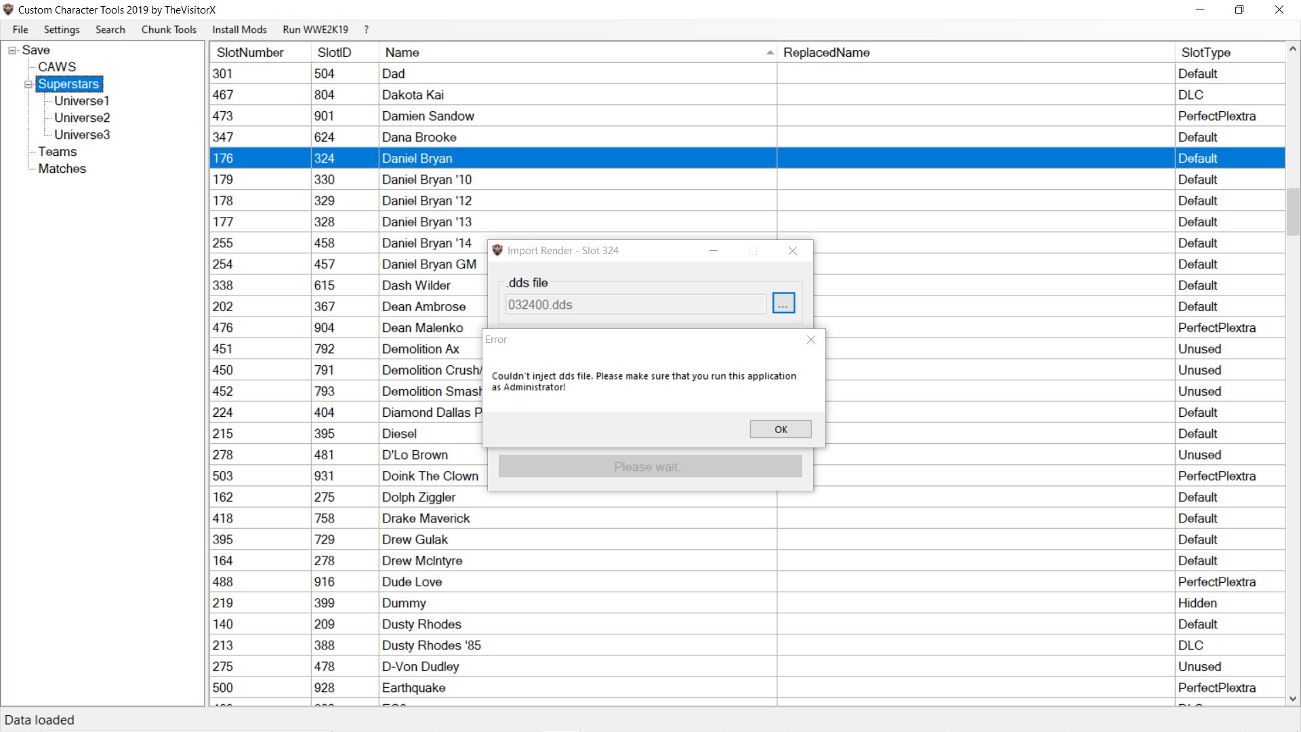Select the Dad row

747,73
